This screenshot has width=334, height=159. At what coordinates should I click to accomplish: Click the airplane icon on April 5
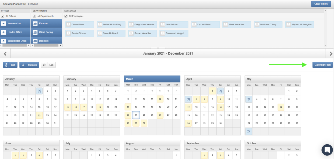(x=188, y=99)
